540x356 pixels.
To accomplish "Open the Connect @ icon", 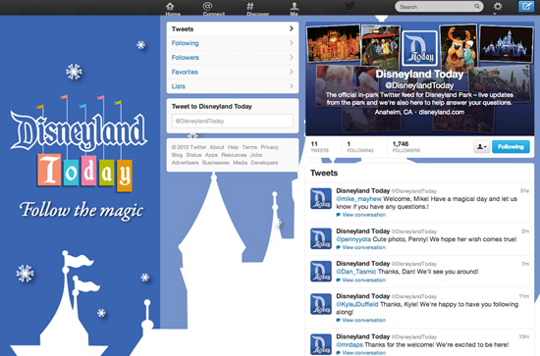I will 208,6.
